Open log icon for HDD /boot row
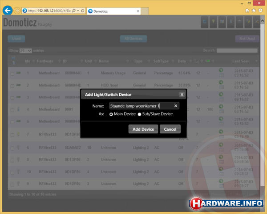This screenshot has width=267, height=214. coord(222,87)
